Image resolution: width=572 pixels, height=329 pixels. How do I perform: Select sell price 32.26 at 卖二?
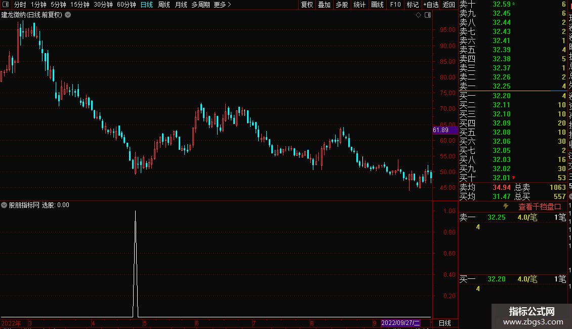[x=502, y=77]
